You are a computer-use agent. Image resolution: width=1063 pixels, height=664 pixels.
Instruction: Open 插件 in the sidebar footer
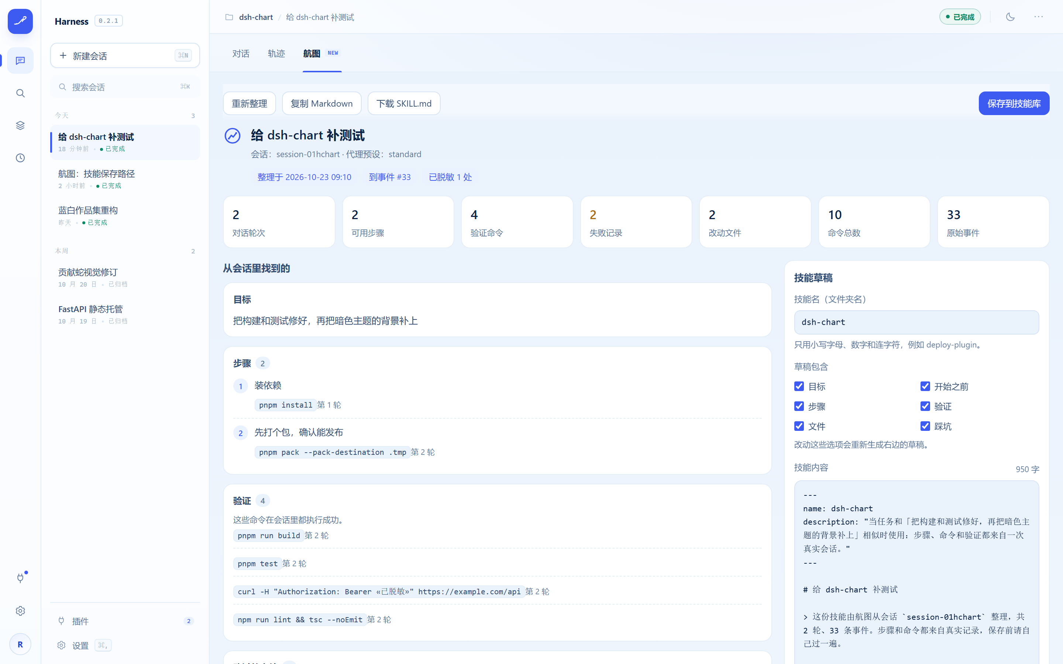[125, 621]
